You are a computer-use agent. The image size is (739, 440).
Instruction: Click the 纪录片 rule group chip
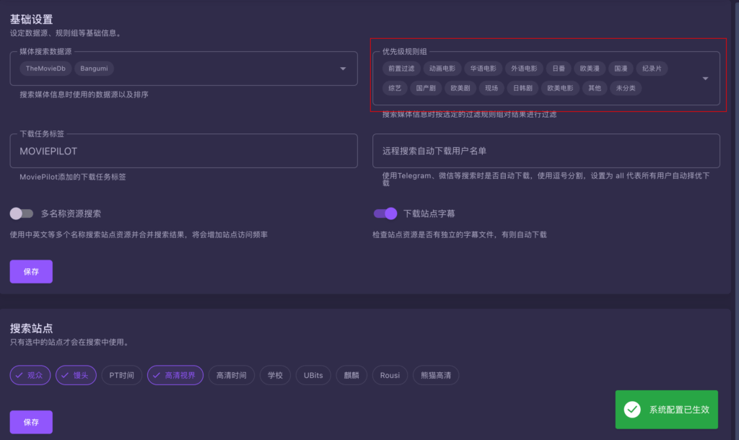652,69
